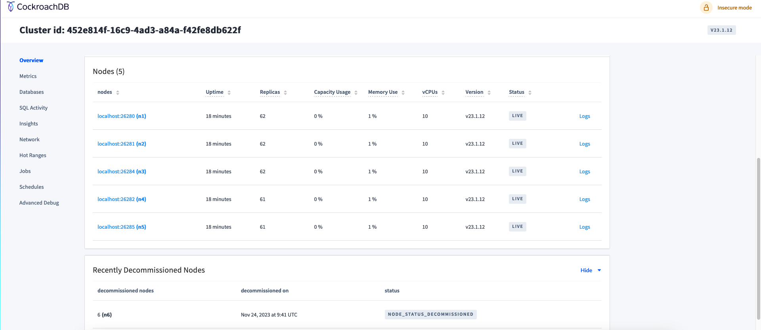Click the page vertical scrollbar
The width and height of the screenshot is (761, 330).
(x=759, y=239)
